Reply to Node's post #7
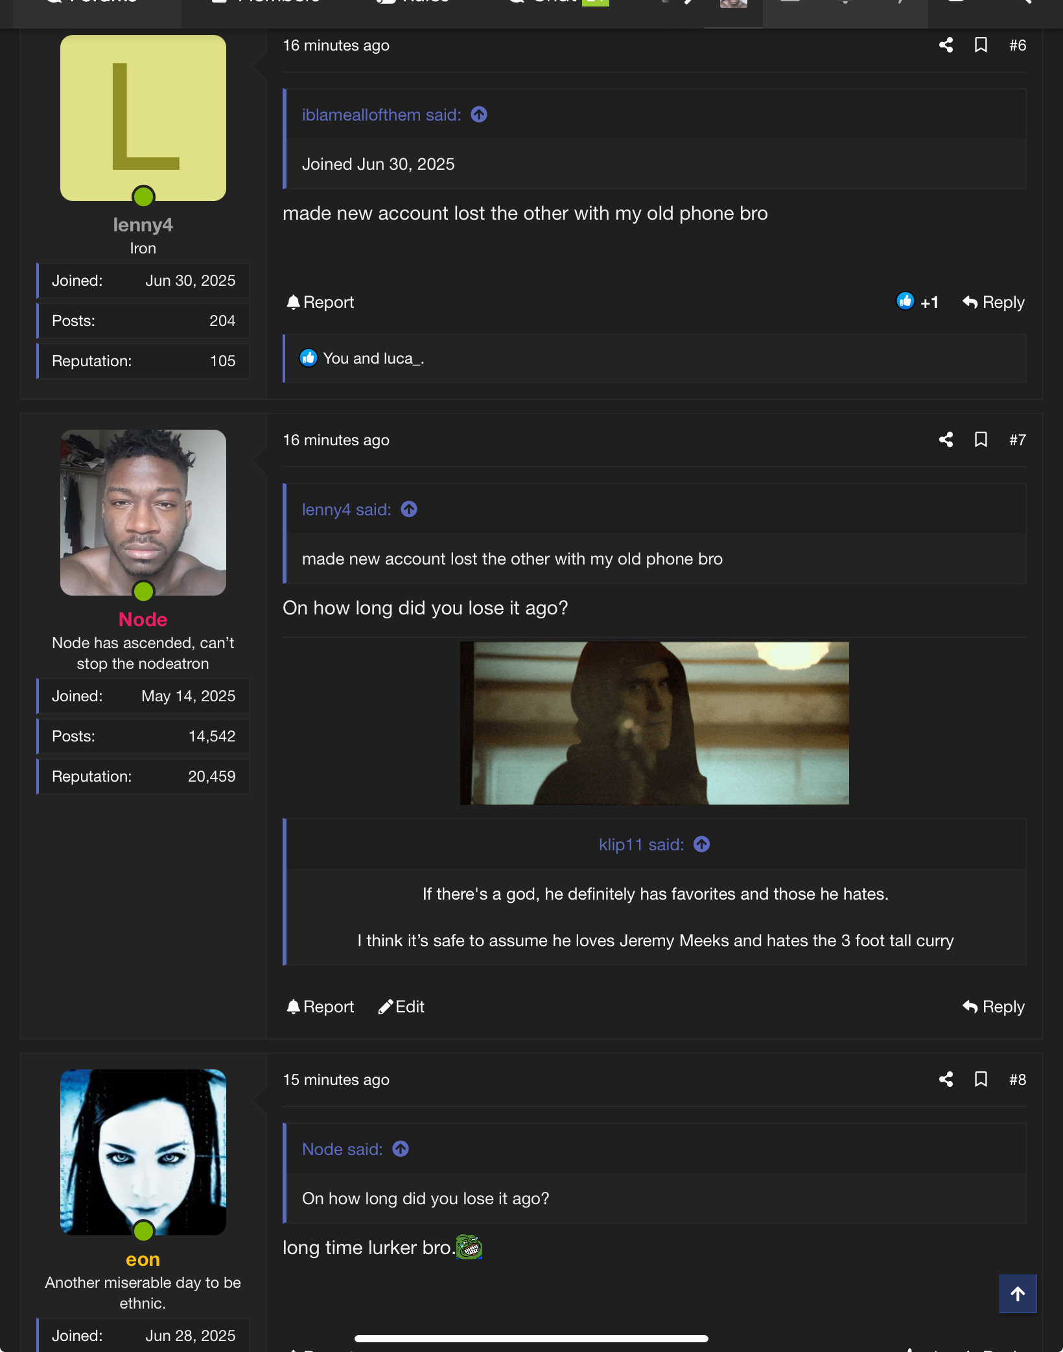This screenshot has height=1352, width=1063. pos(994,1007)
